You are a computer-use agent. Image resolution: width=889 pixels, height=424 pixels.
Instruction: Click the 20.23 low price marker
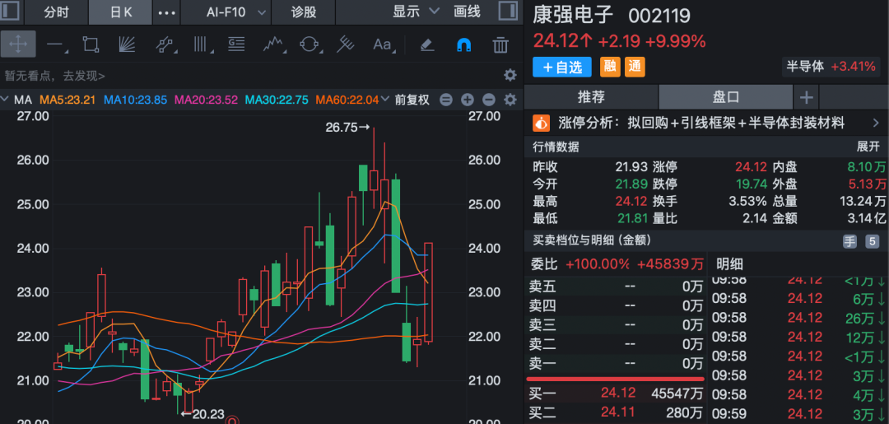pyautogui.click(x=202, y=414)
